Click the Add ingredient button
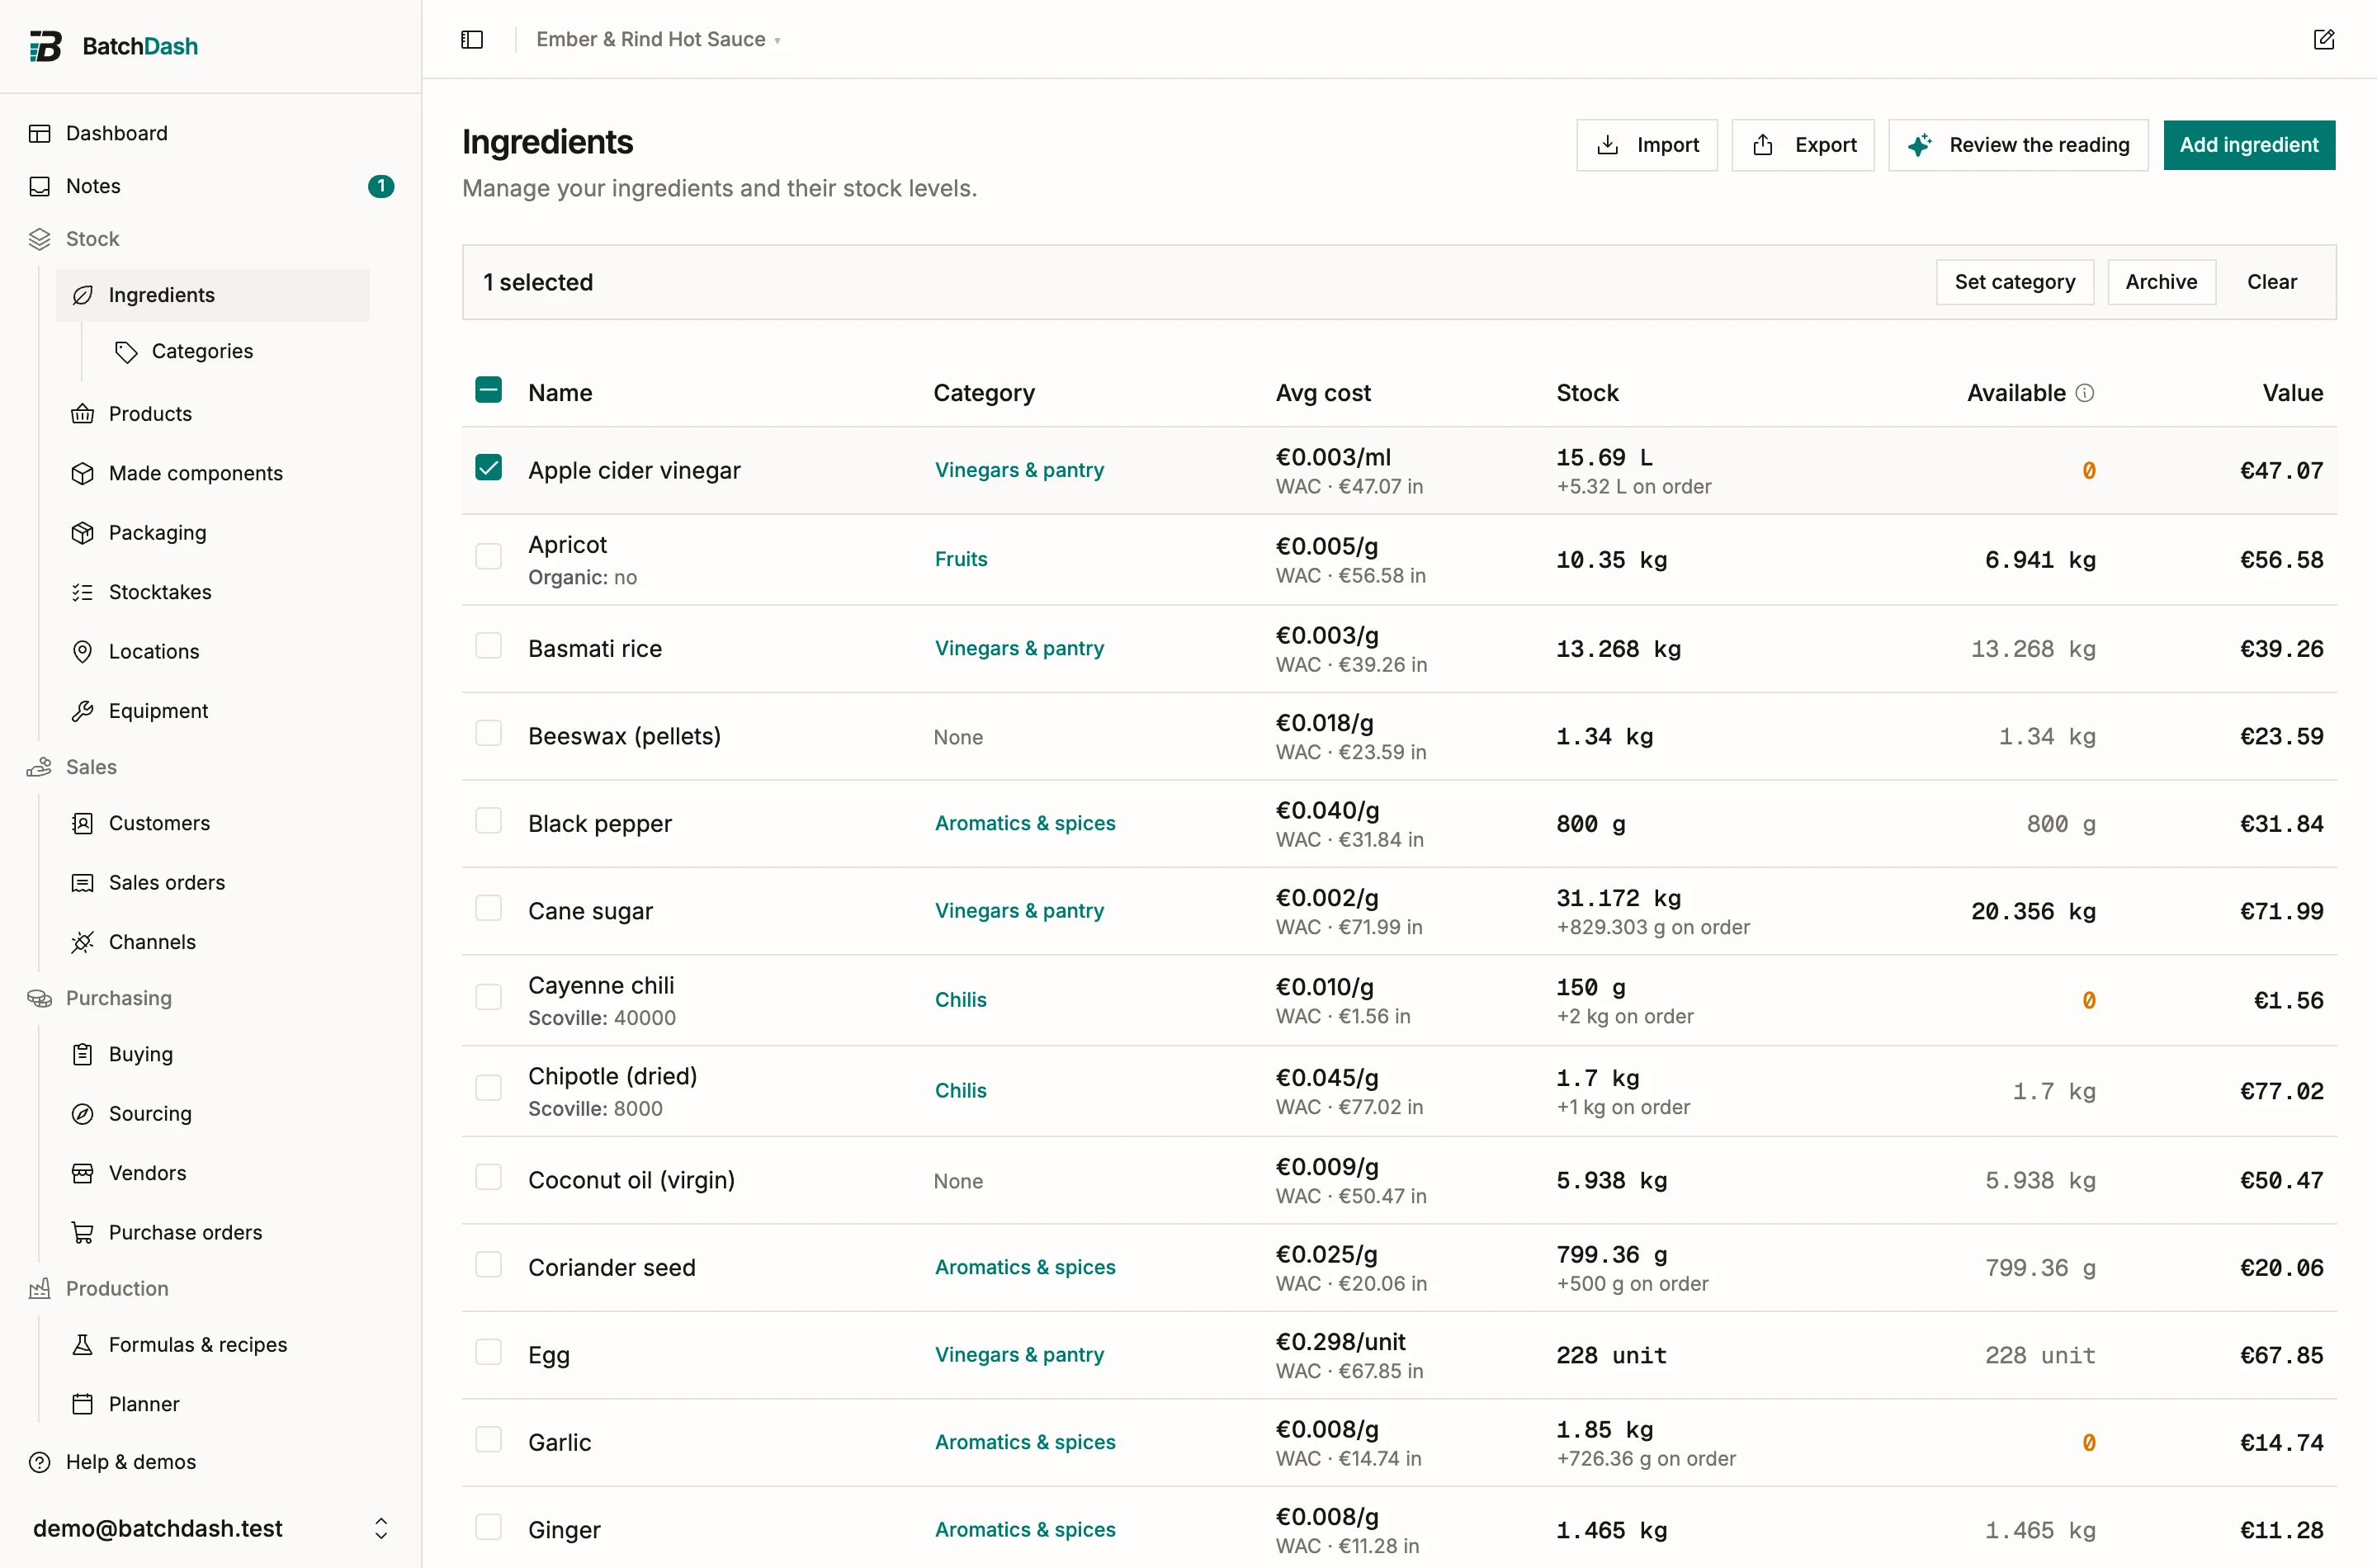The image size is (2377, 1568). pos(2249,145)
